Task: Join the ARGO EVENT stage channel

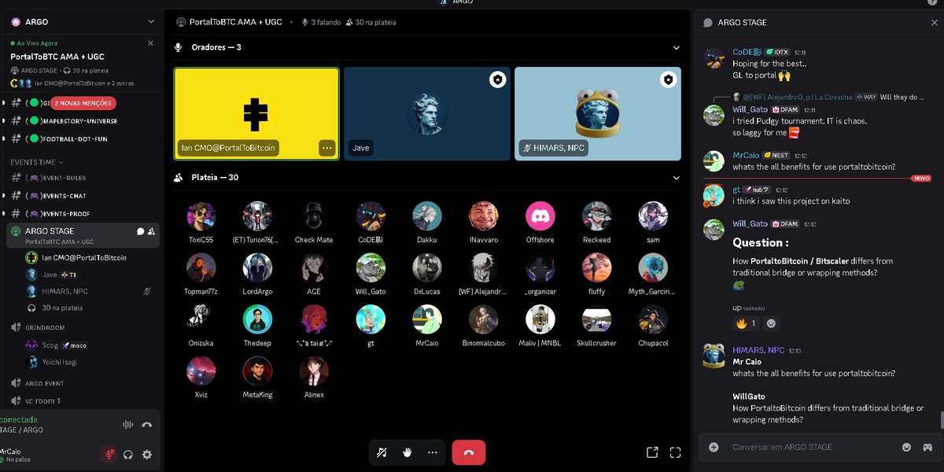Action: (x=44, y=383)
